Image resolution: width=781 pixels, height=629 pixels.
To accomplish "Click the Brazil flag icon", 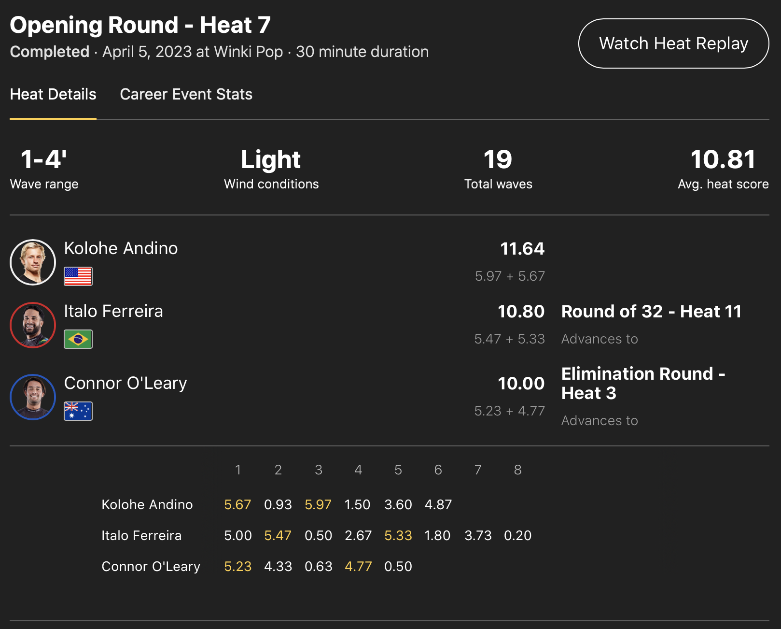I will coord(78,339).
